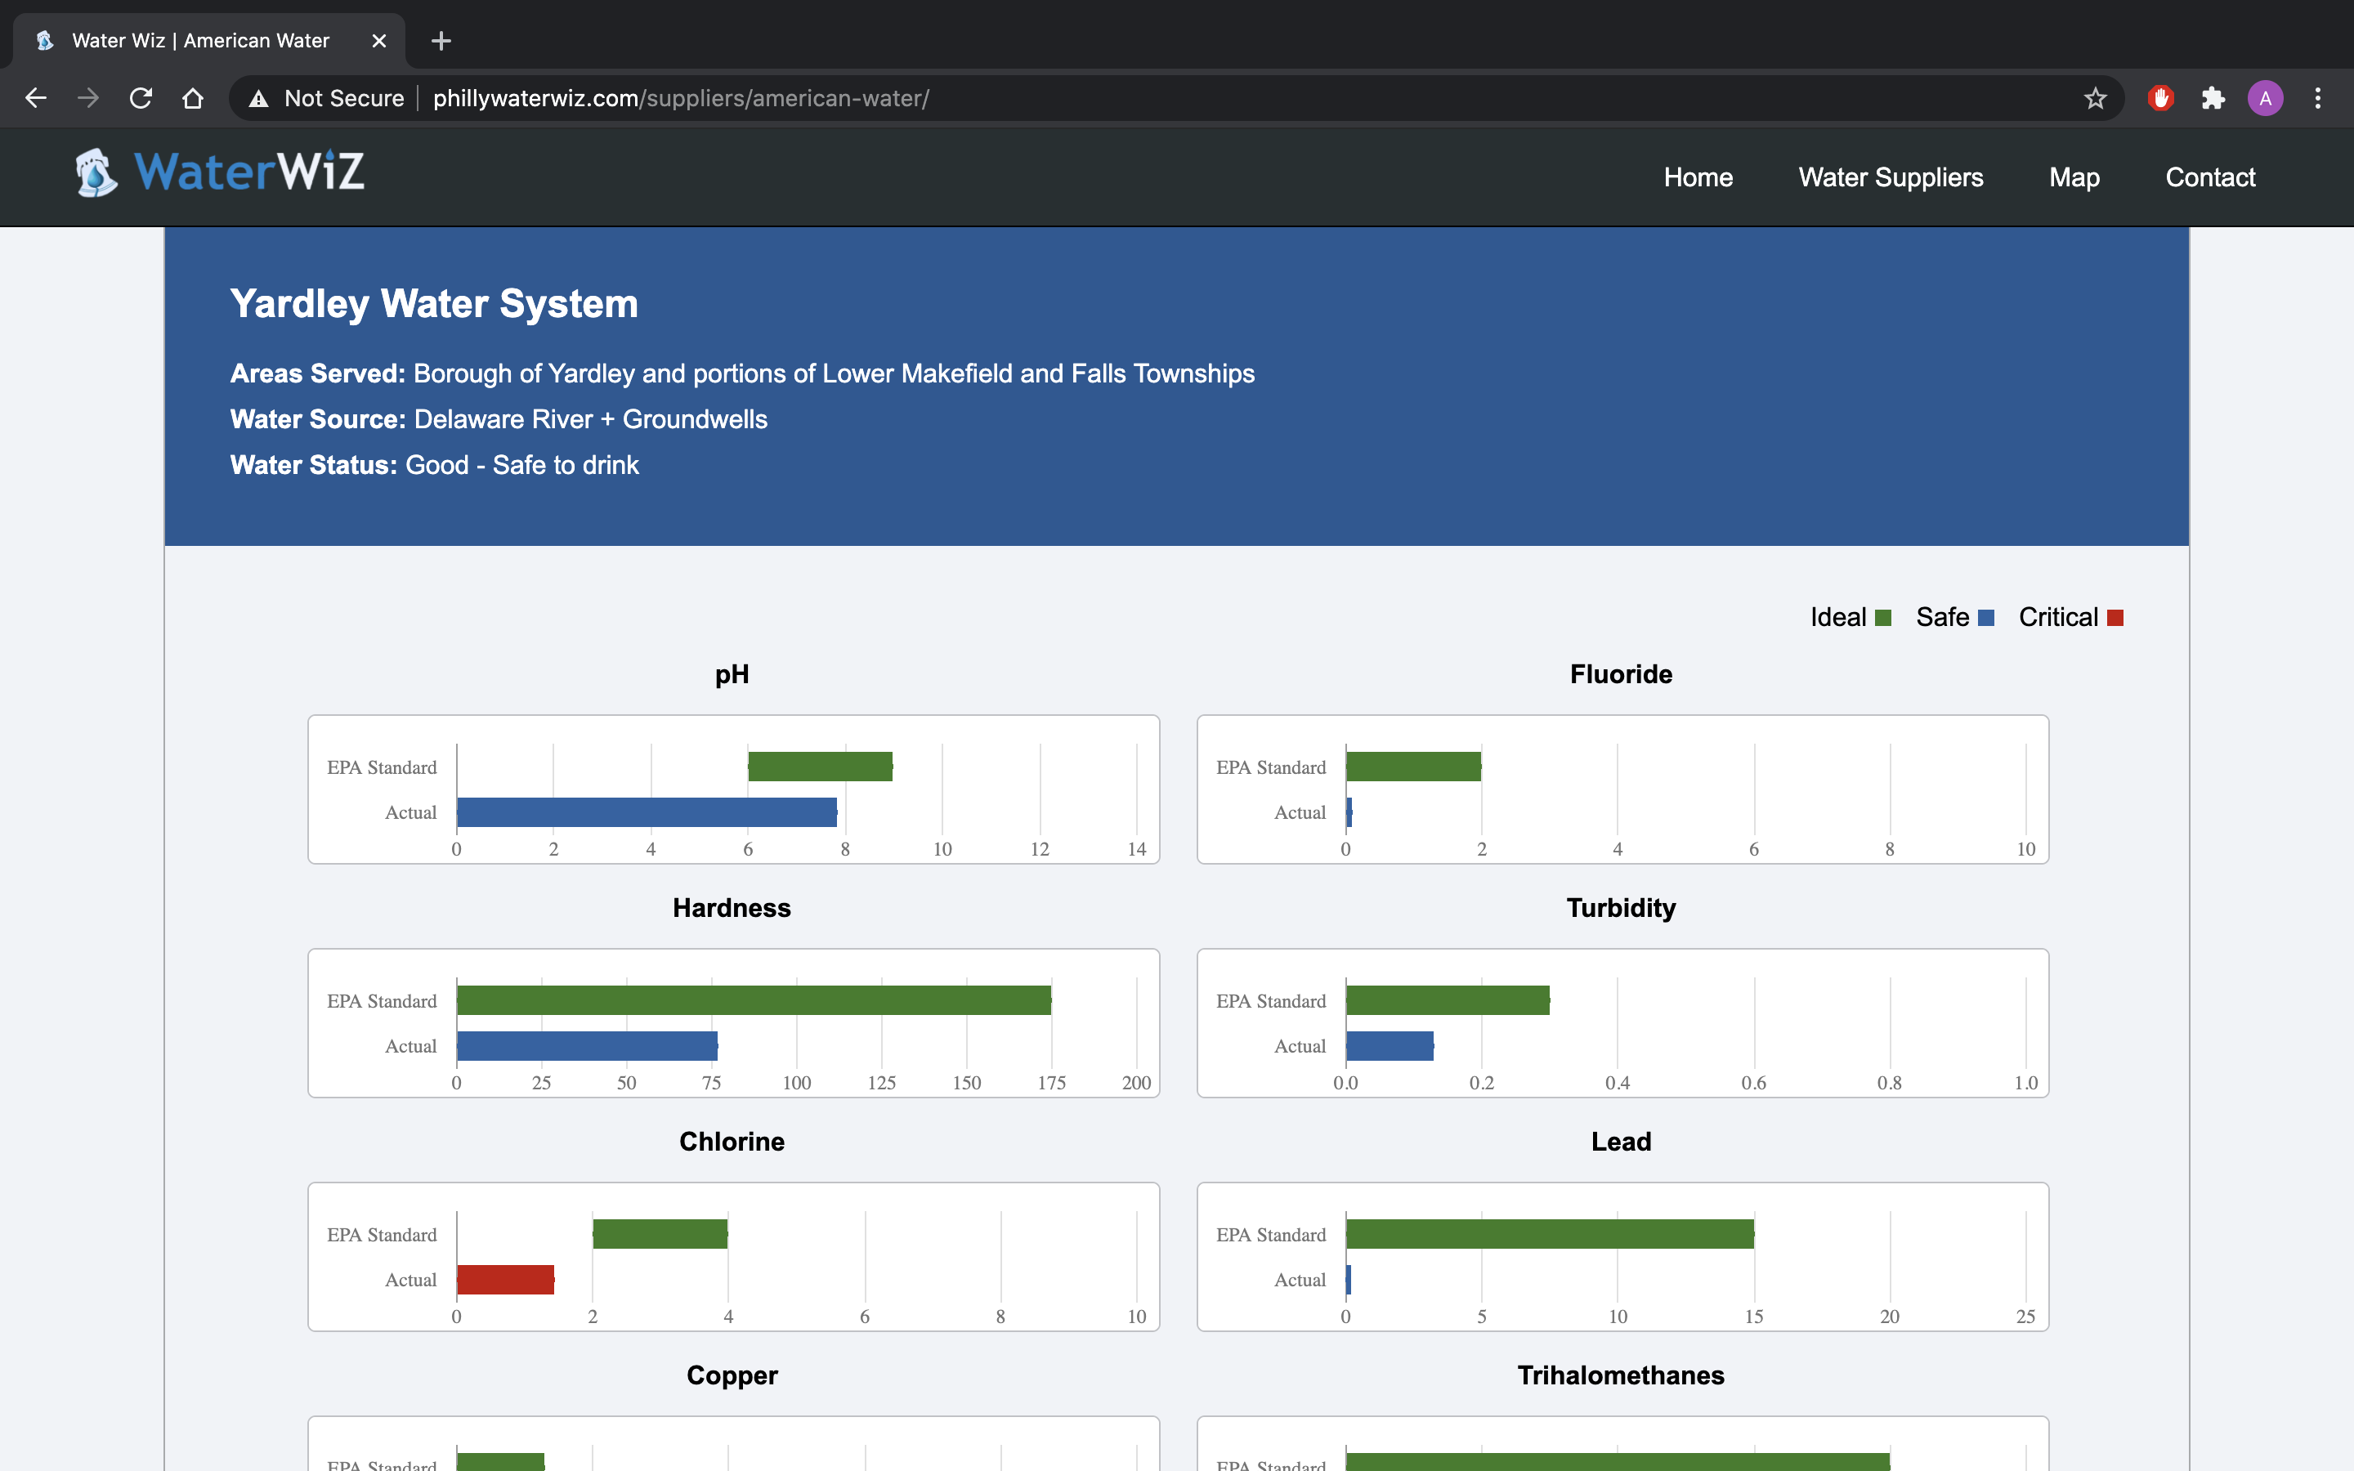Bookmark this page with the star icon

2094,98
